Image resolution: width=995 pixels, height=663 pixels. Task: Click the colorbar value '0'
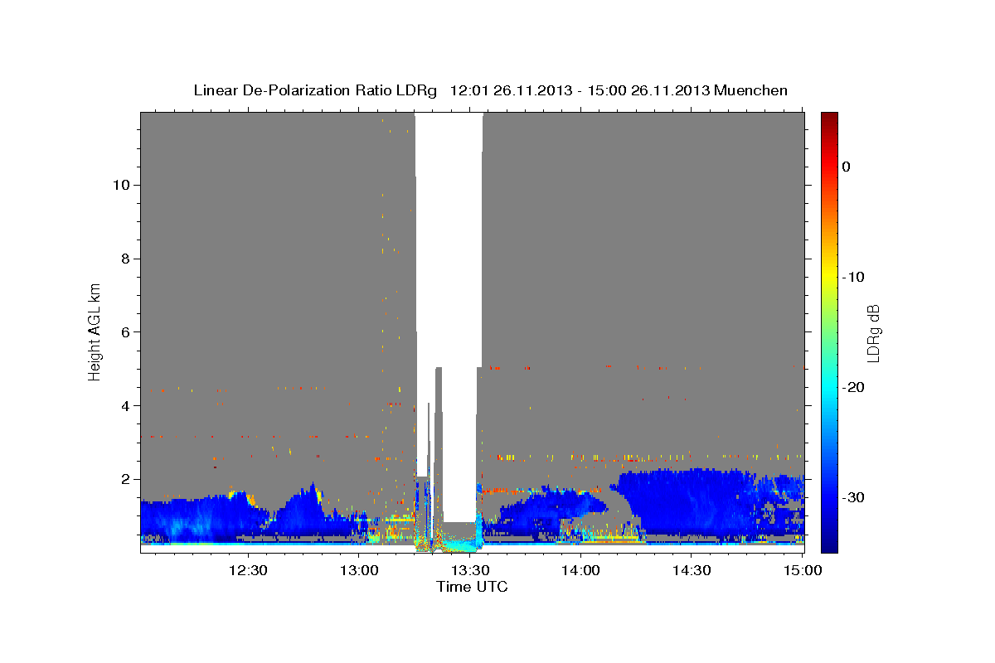coord(847,167)
